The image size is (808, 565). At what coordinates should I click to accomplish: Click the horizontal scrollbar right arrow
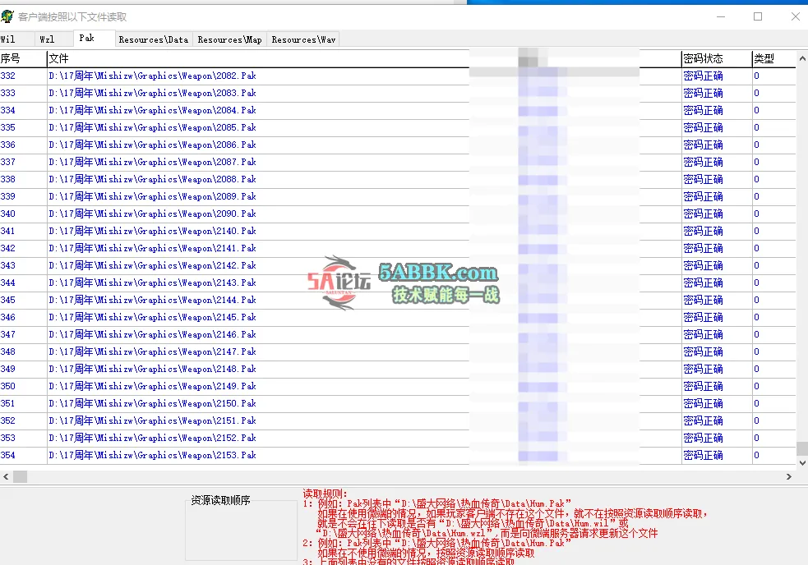point(790,476)
